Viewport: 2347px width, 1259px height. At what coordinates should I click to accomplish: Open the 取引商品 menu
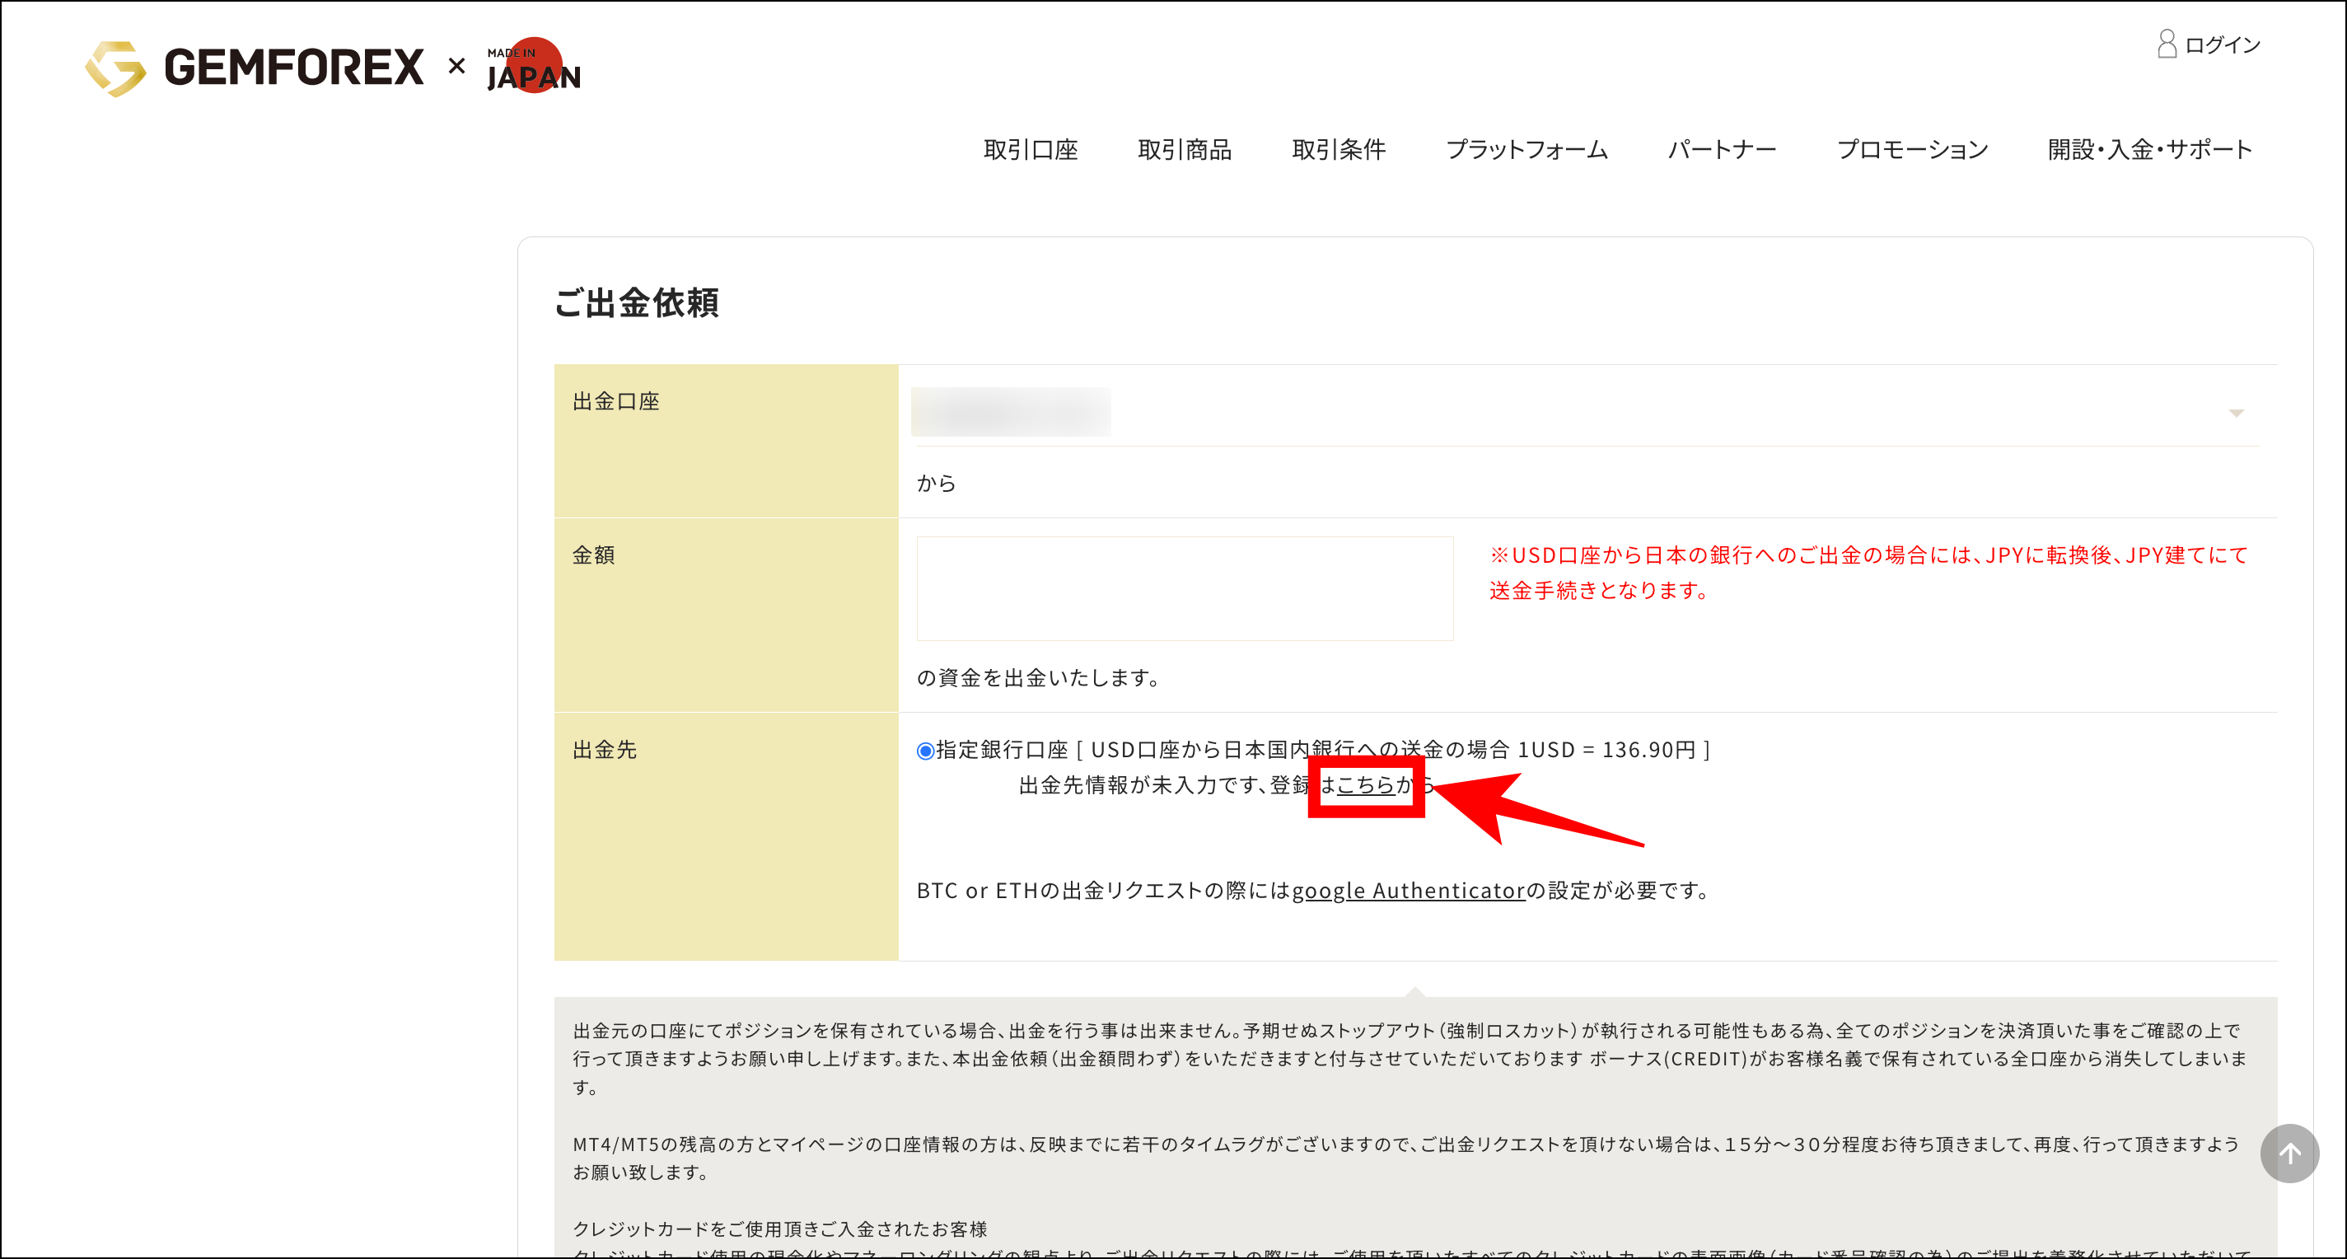click(x=1185, y=149)
